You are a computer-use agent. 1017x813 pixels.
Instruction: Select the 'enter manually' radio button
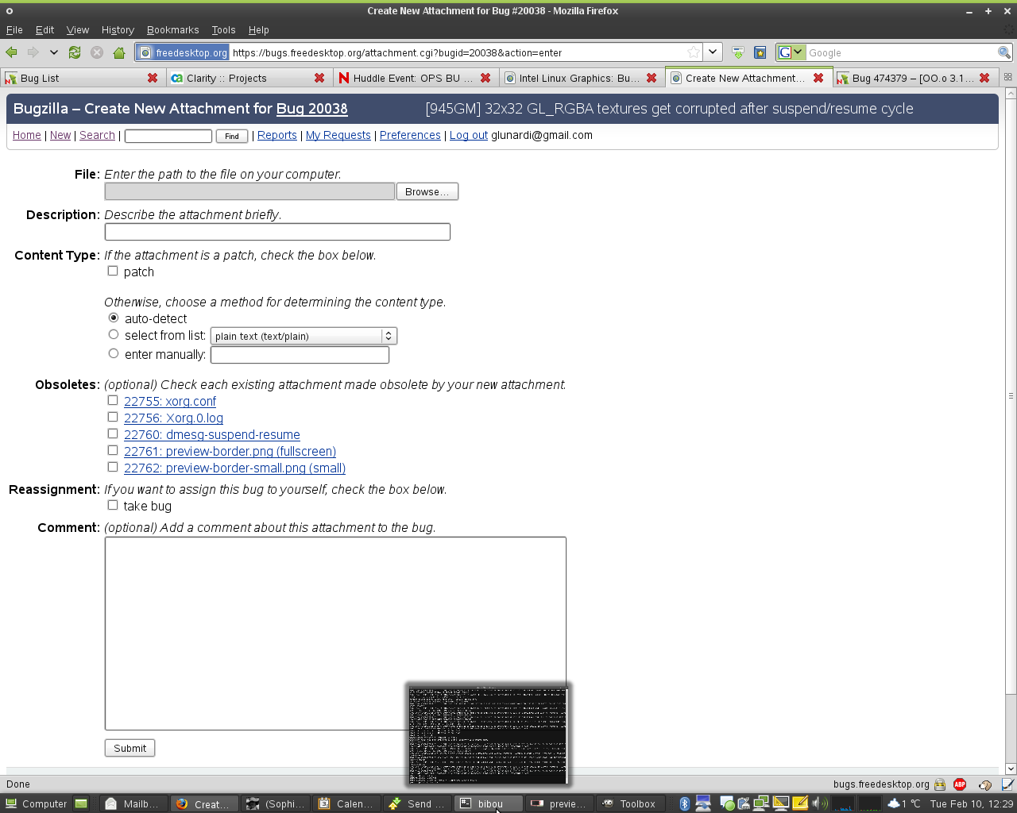point(114,353)
